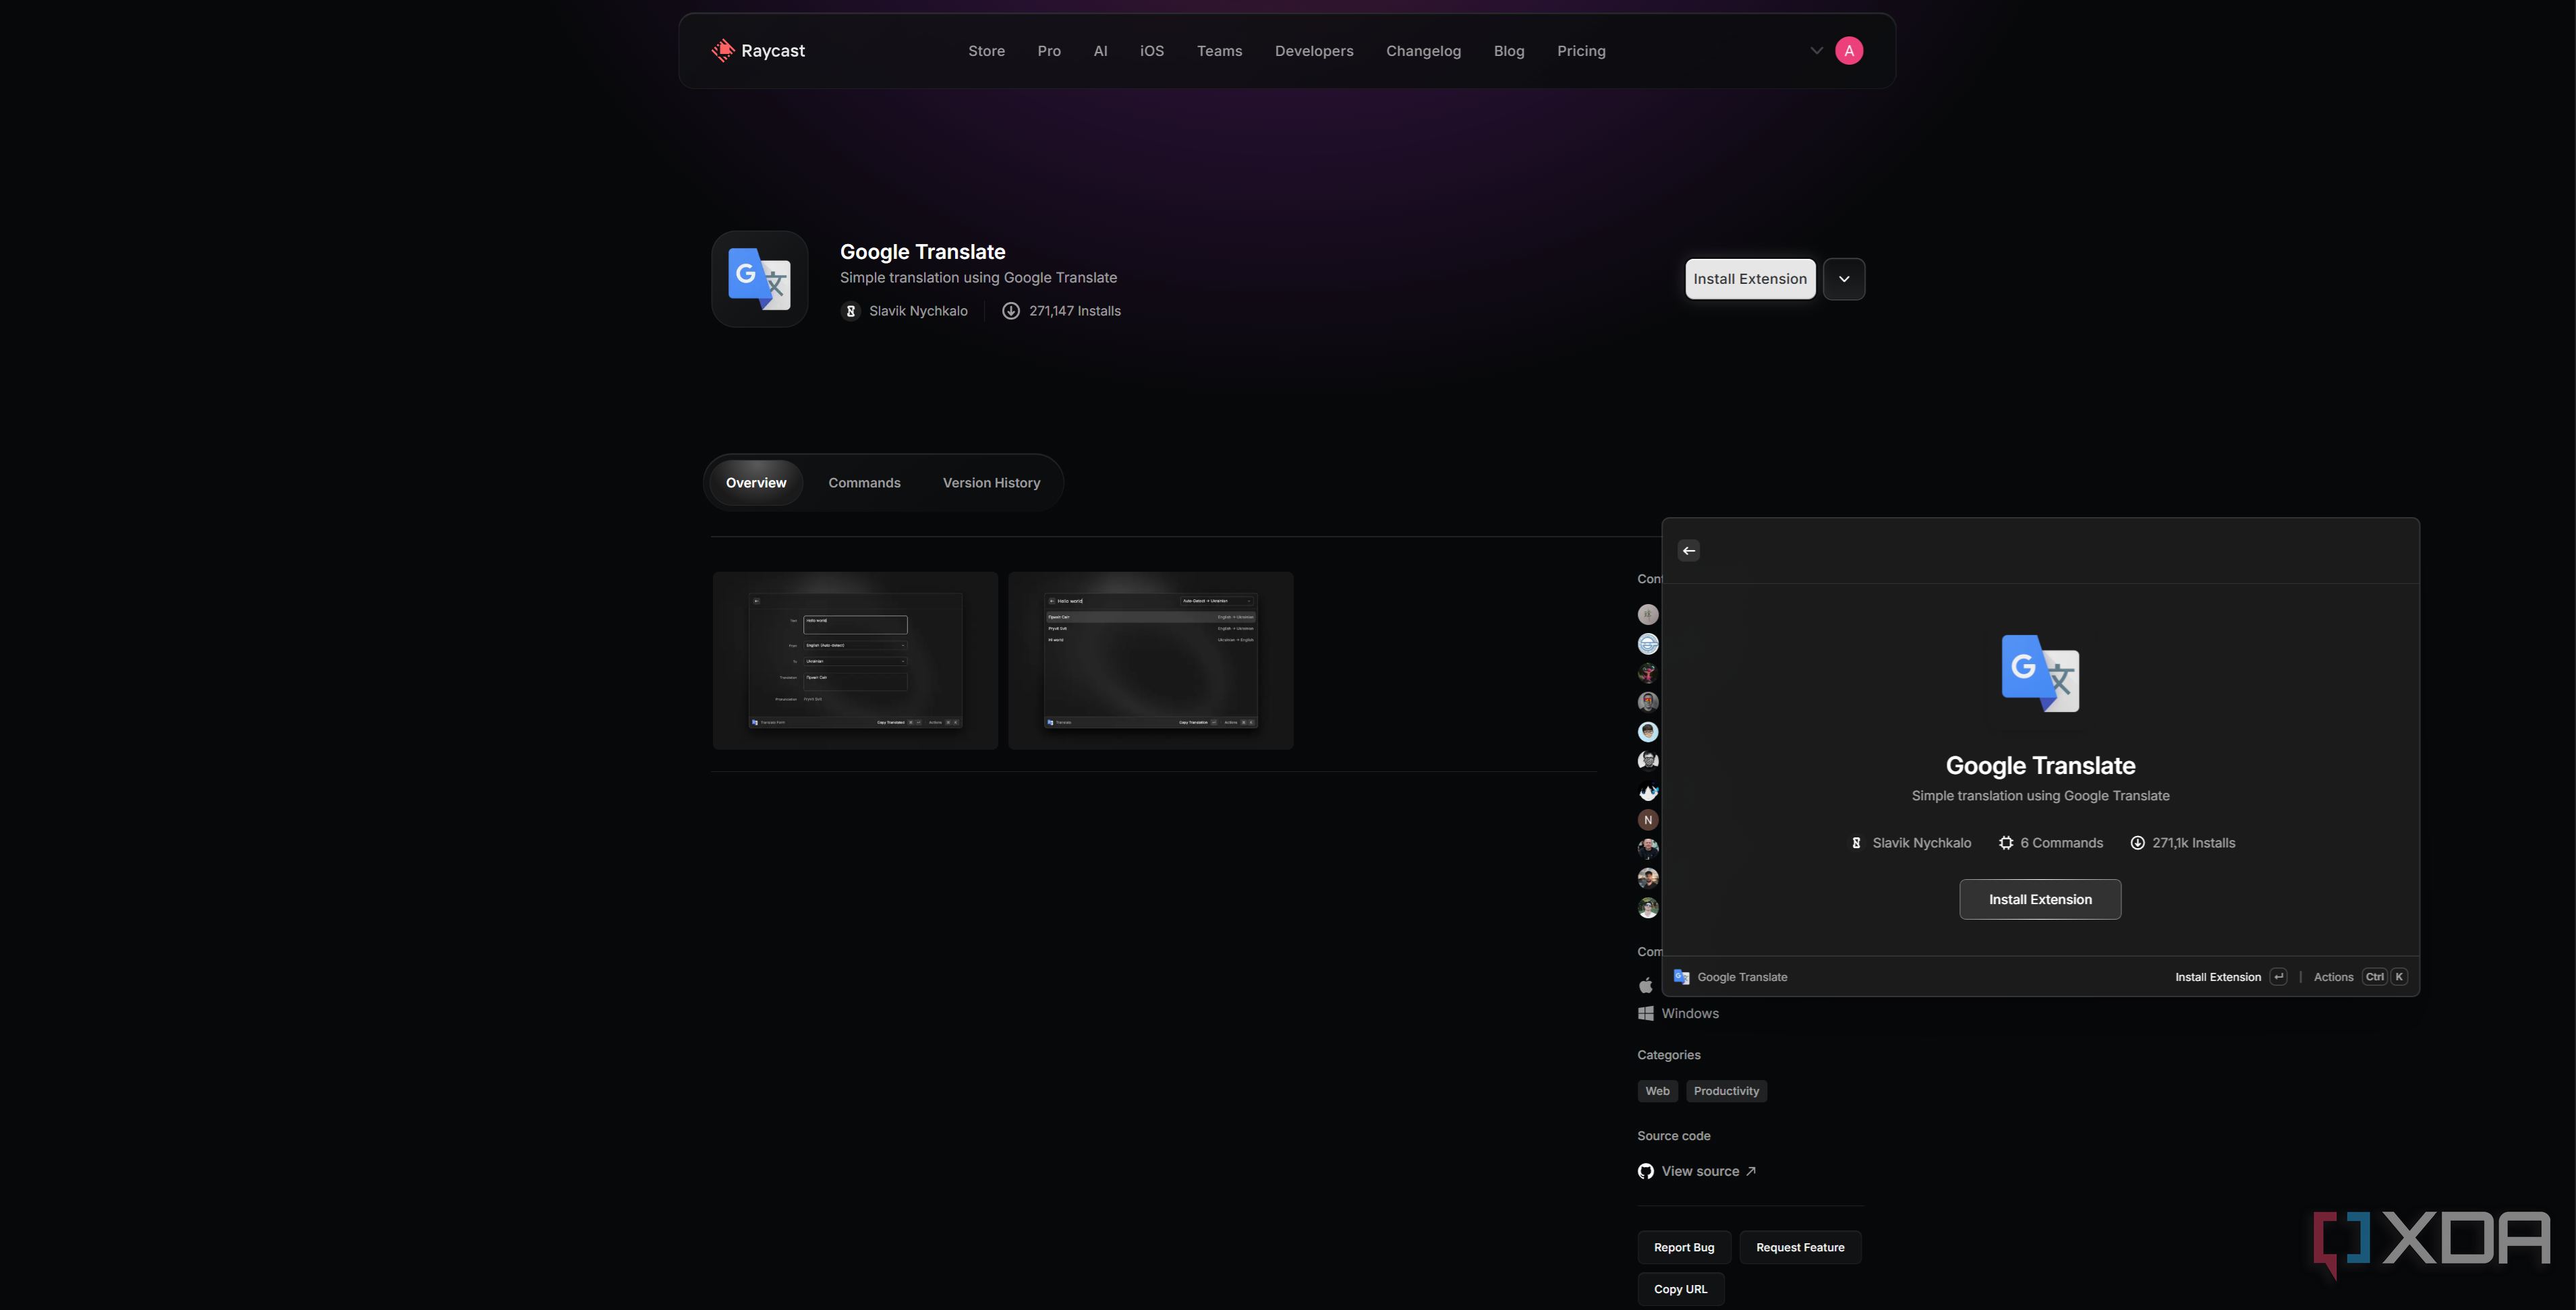Click the "N" contributor avatar
The height and width of the screenshot is (1310, 2576).
[1648, 819]
